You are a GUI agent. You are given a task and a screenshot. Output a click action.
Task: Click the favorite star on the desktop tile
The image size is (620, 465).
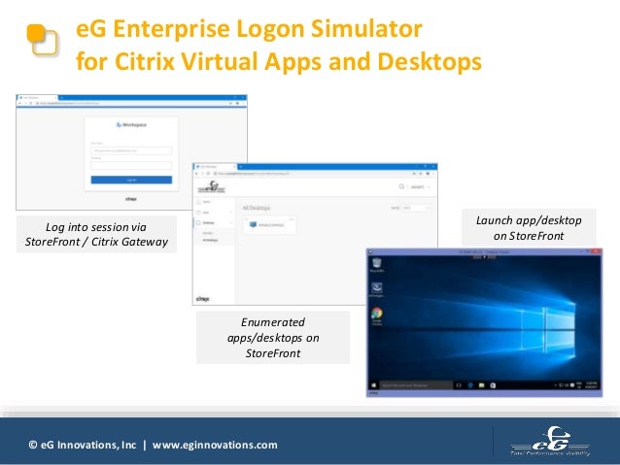[x=246, y=218]
